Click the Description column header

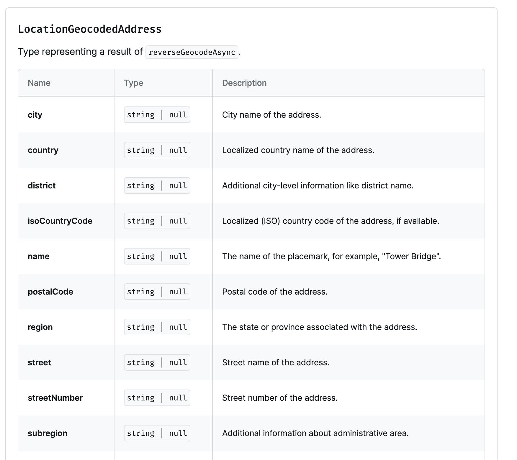click(244, 83)
